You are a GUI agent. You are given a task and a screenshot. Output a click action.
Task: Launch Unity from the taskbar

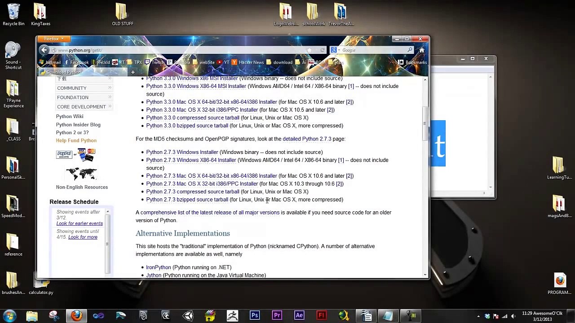click(x=188, y=316)
